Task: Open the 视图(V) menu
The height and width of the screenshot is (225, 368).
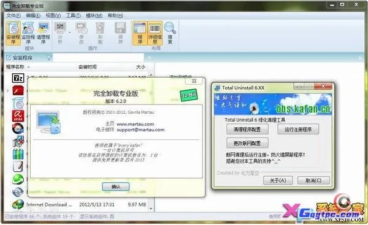Action: click(53, 15)
